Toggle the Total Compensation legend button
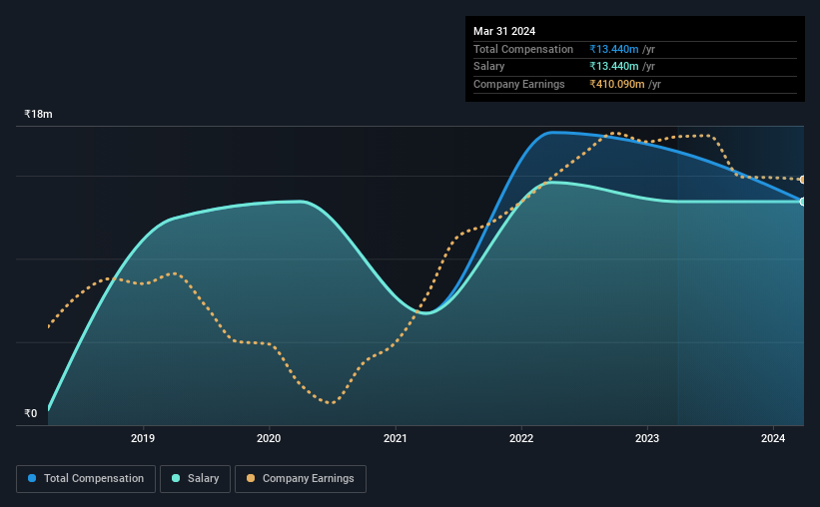The image size is (820, 507). pyautogui.click(x=86, y=479)
